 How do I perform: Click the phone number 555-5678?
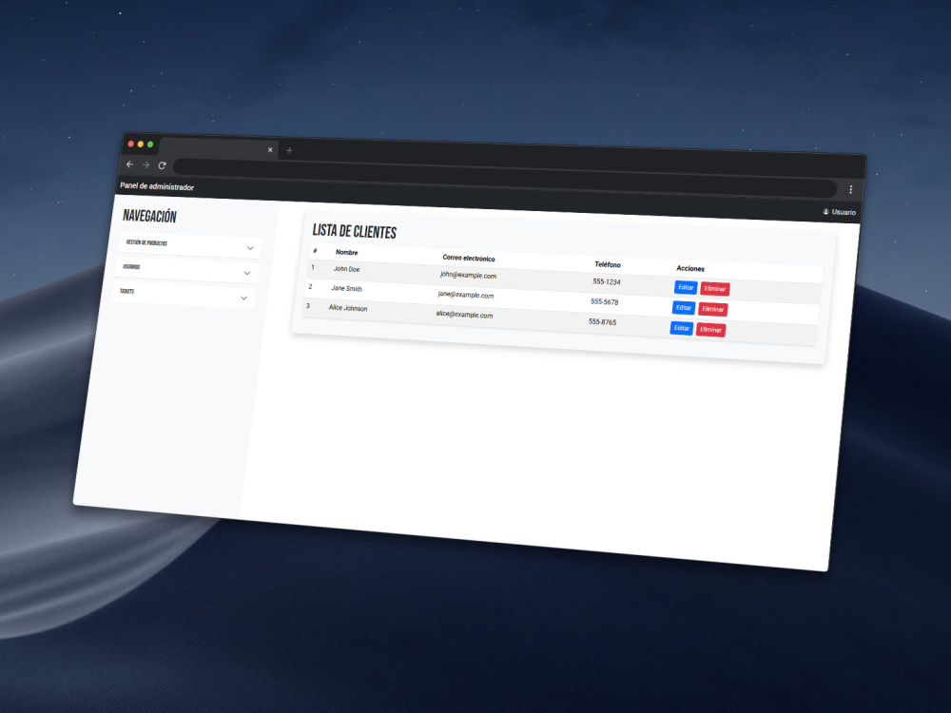605,302
